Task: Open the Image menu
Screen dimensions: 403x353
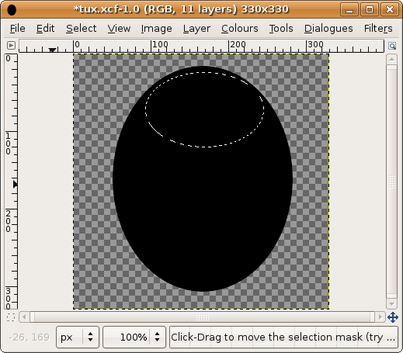Action: 156,29
